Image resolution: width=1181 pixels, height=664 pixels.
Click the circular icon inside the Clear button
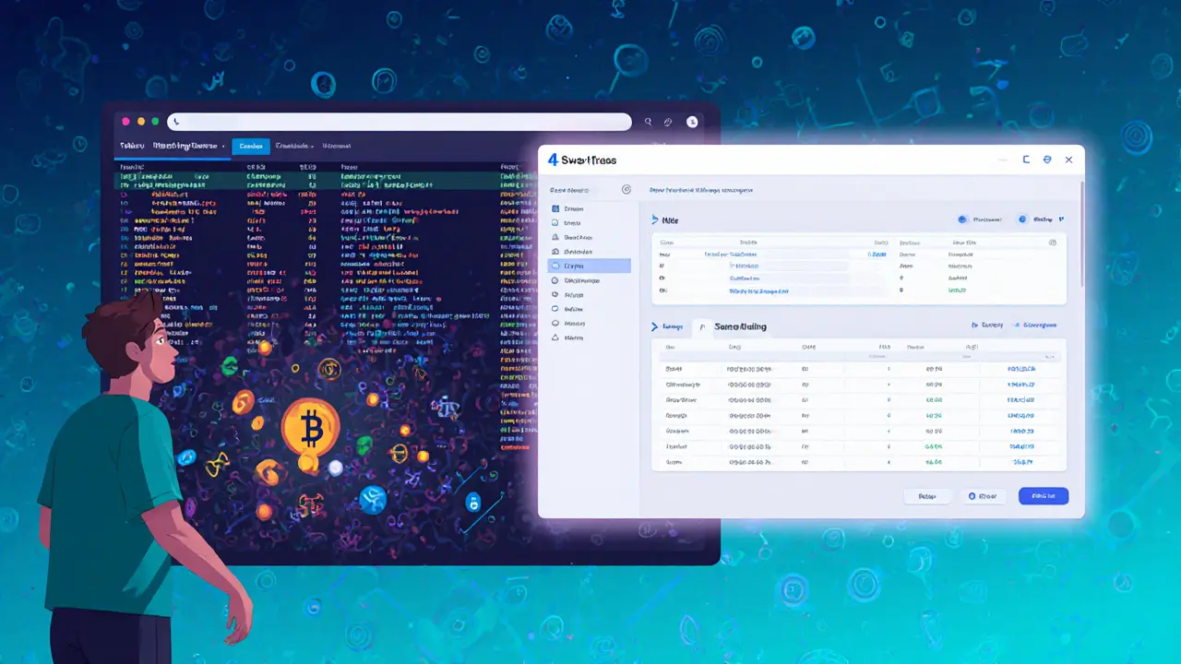click(x=972, y=496)
